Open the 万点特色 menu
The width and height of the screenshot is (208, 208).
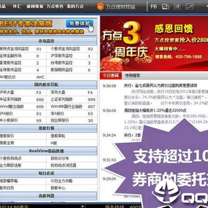(x=55, y=6)
